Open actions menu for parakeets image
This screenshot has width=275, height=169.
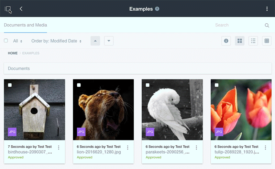pyautogui.click(x=196, y=147)
